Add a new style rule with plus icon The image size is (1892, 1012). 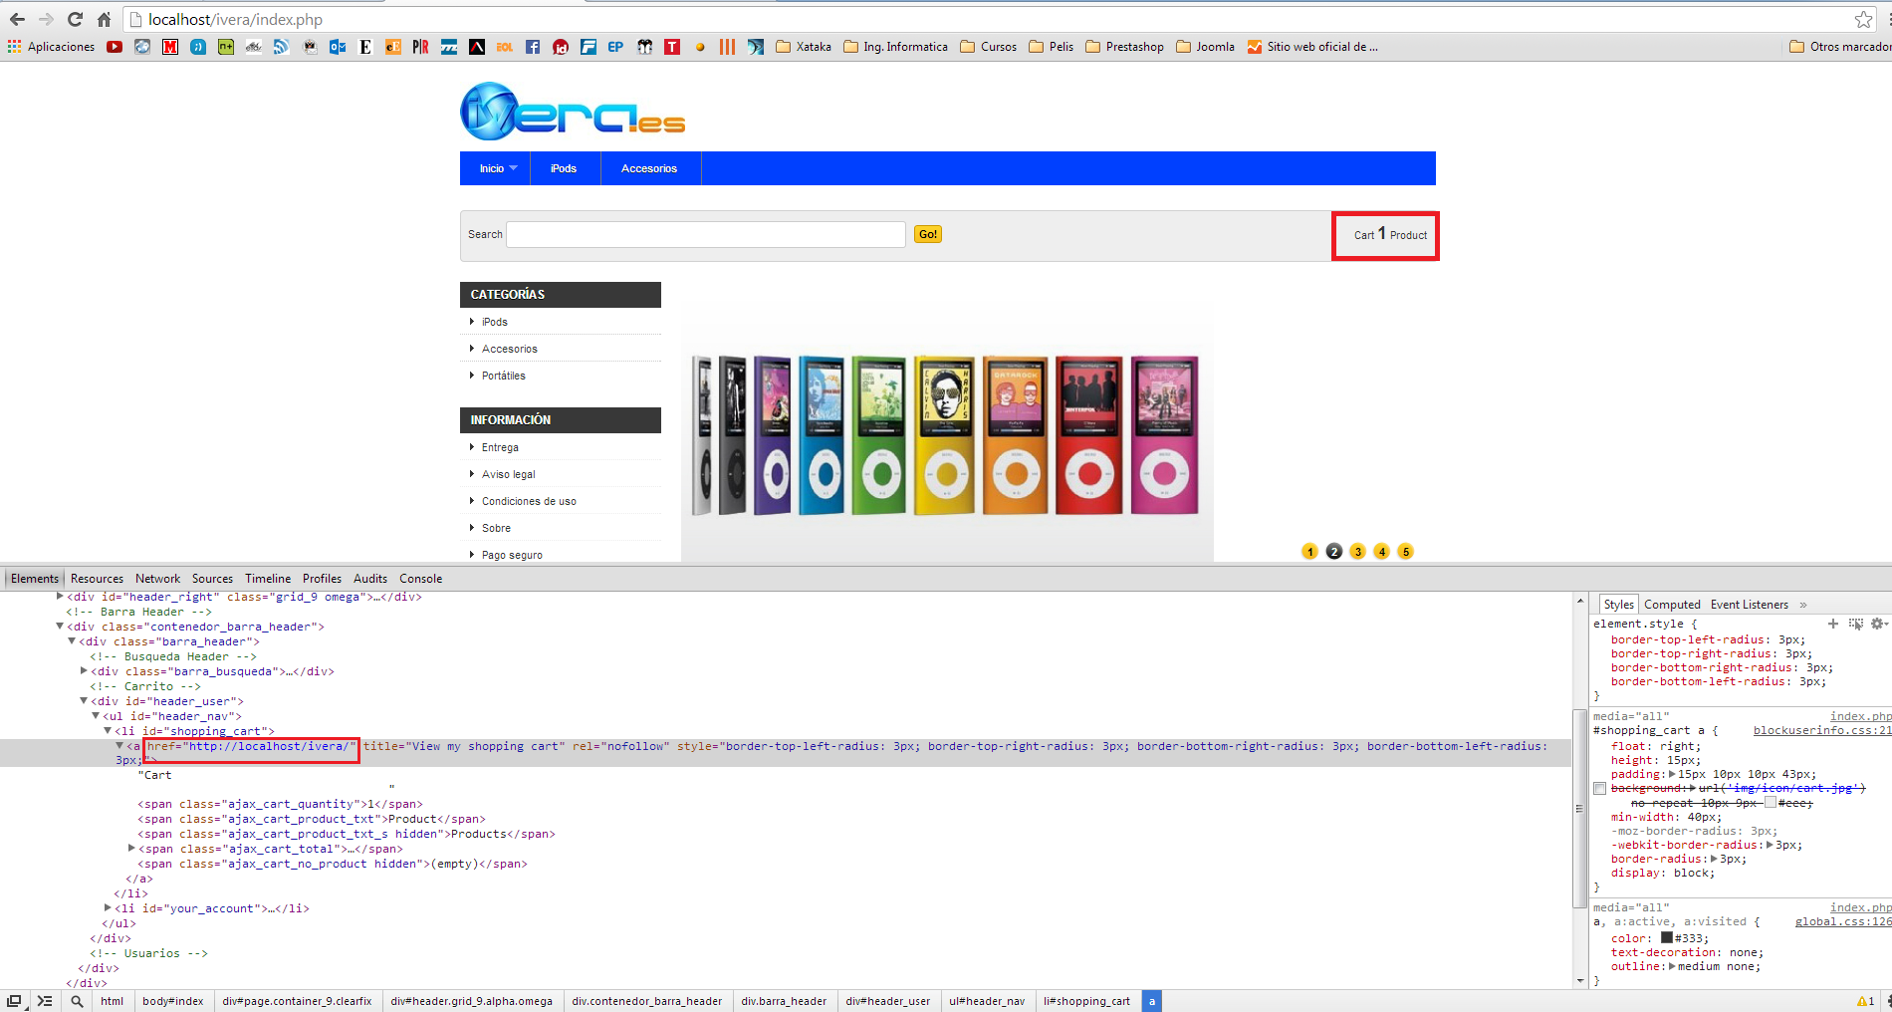(x=1833, y=624)
